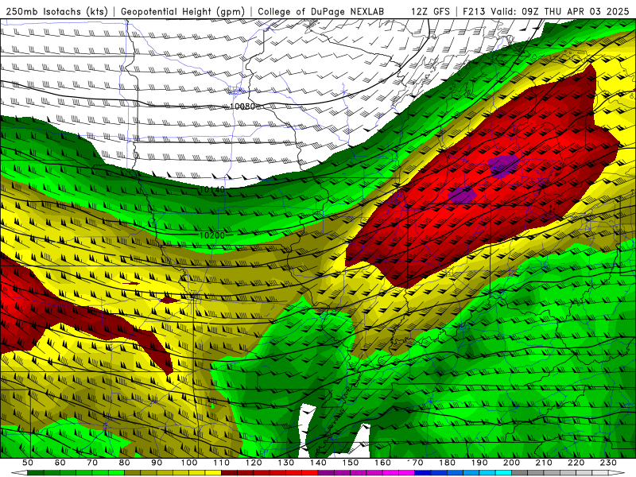636x477 pixels.
Task: Click the 220 value on the color scale
Action: [576, 463]
